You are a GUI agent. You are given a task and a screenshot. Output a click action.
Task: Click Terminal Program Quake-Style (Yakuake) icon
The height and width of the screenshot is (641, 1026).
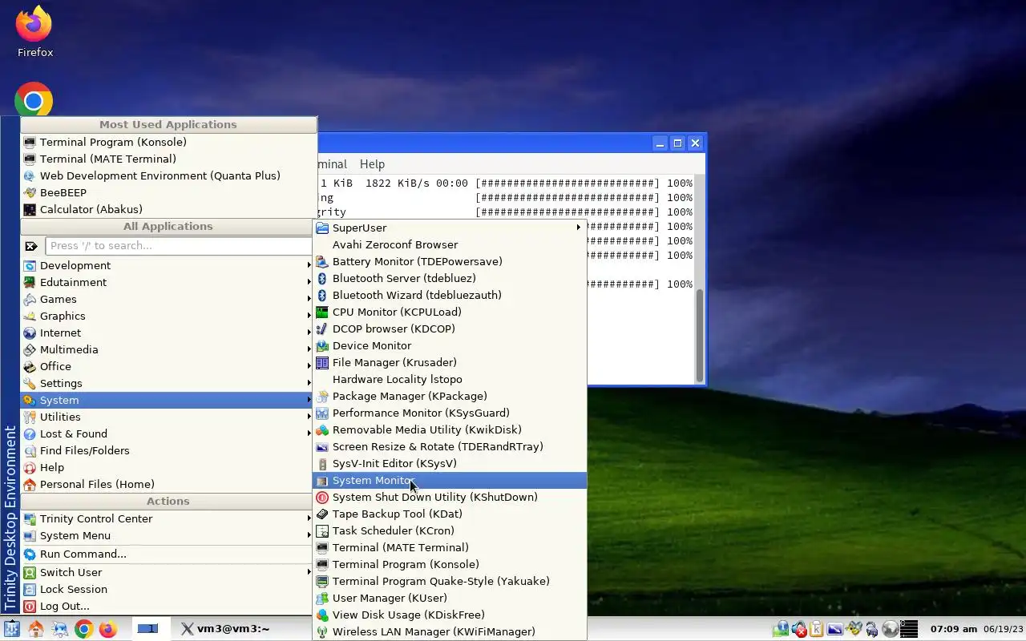tap(322, 581)
